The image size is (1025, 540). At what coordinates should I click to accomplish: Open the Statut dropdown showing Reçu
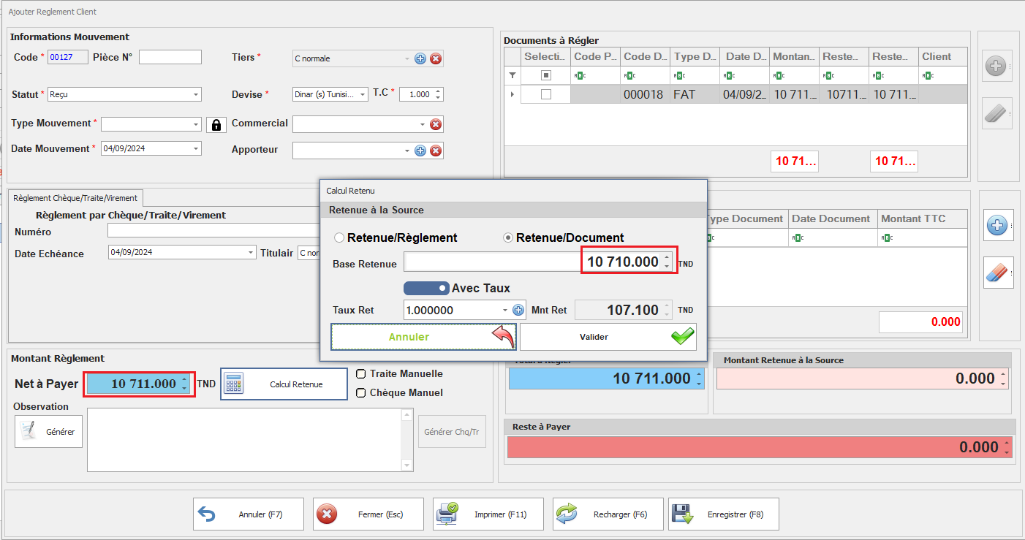[x=196, y=94]
